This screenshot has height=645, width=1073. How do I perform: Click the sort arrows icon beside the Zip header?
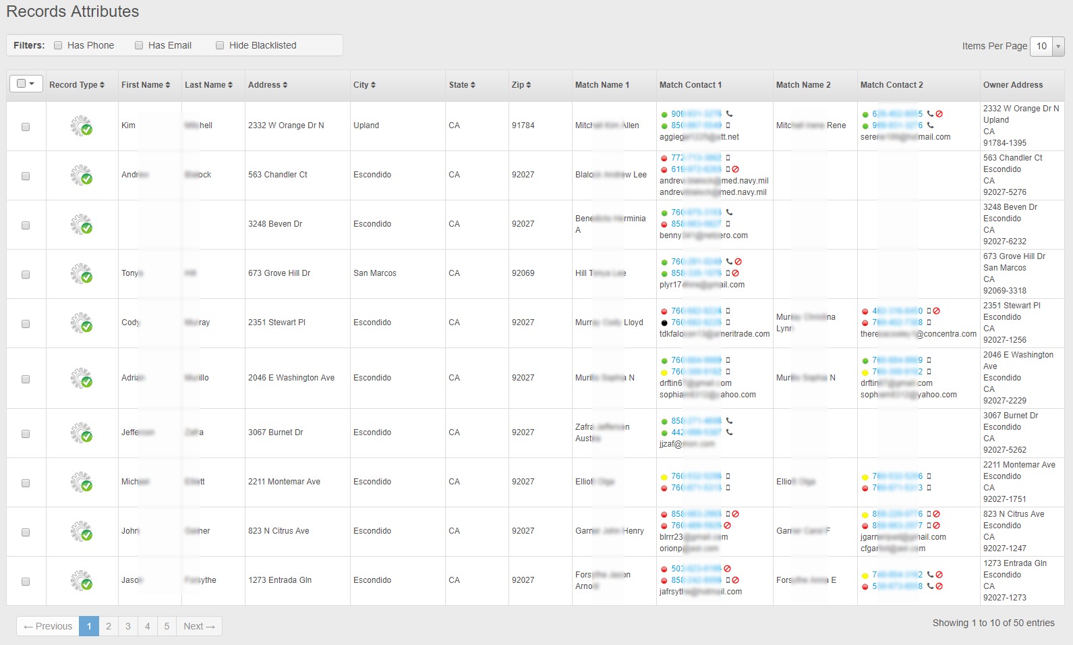pyautogui.click(x=529, y=85)
